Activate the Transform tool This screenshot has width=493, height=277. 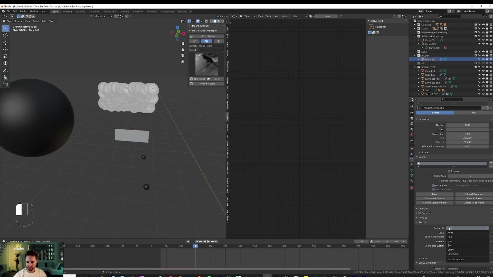click(x=5, y=63)
